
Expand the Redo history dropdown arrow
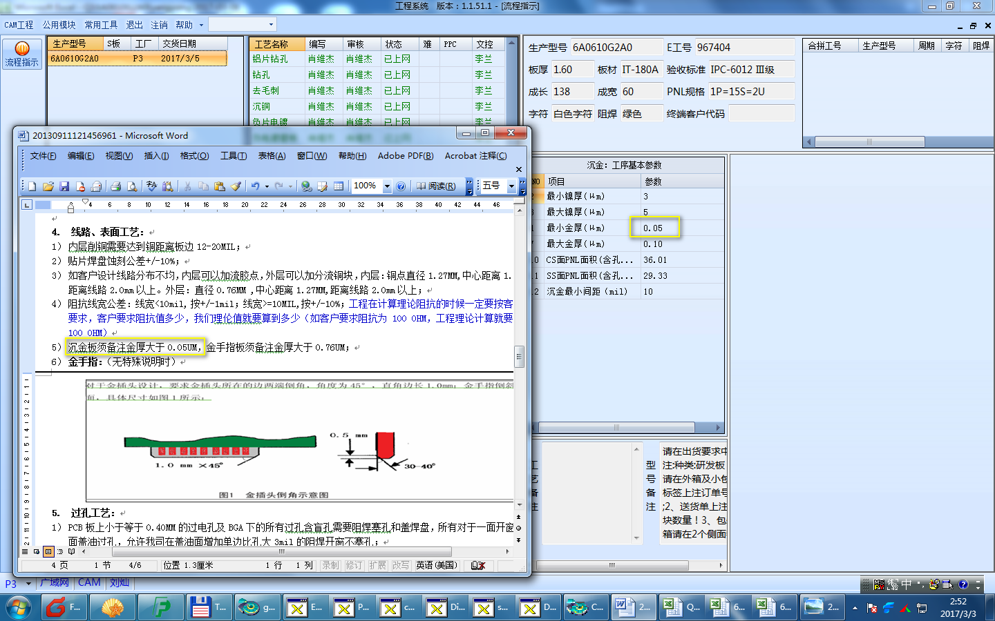tap(290, 186)
